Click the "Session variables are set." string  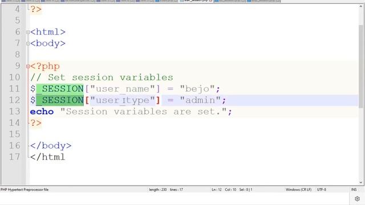[143, 112]
